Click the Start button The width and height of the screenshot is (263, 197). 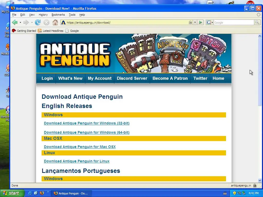tap(12, 193)
